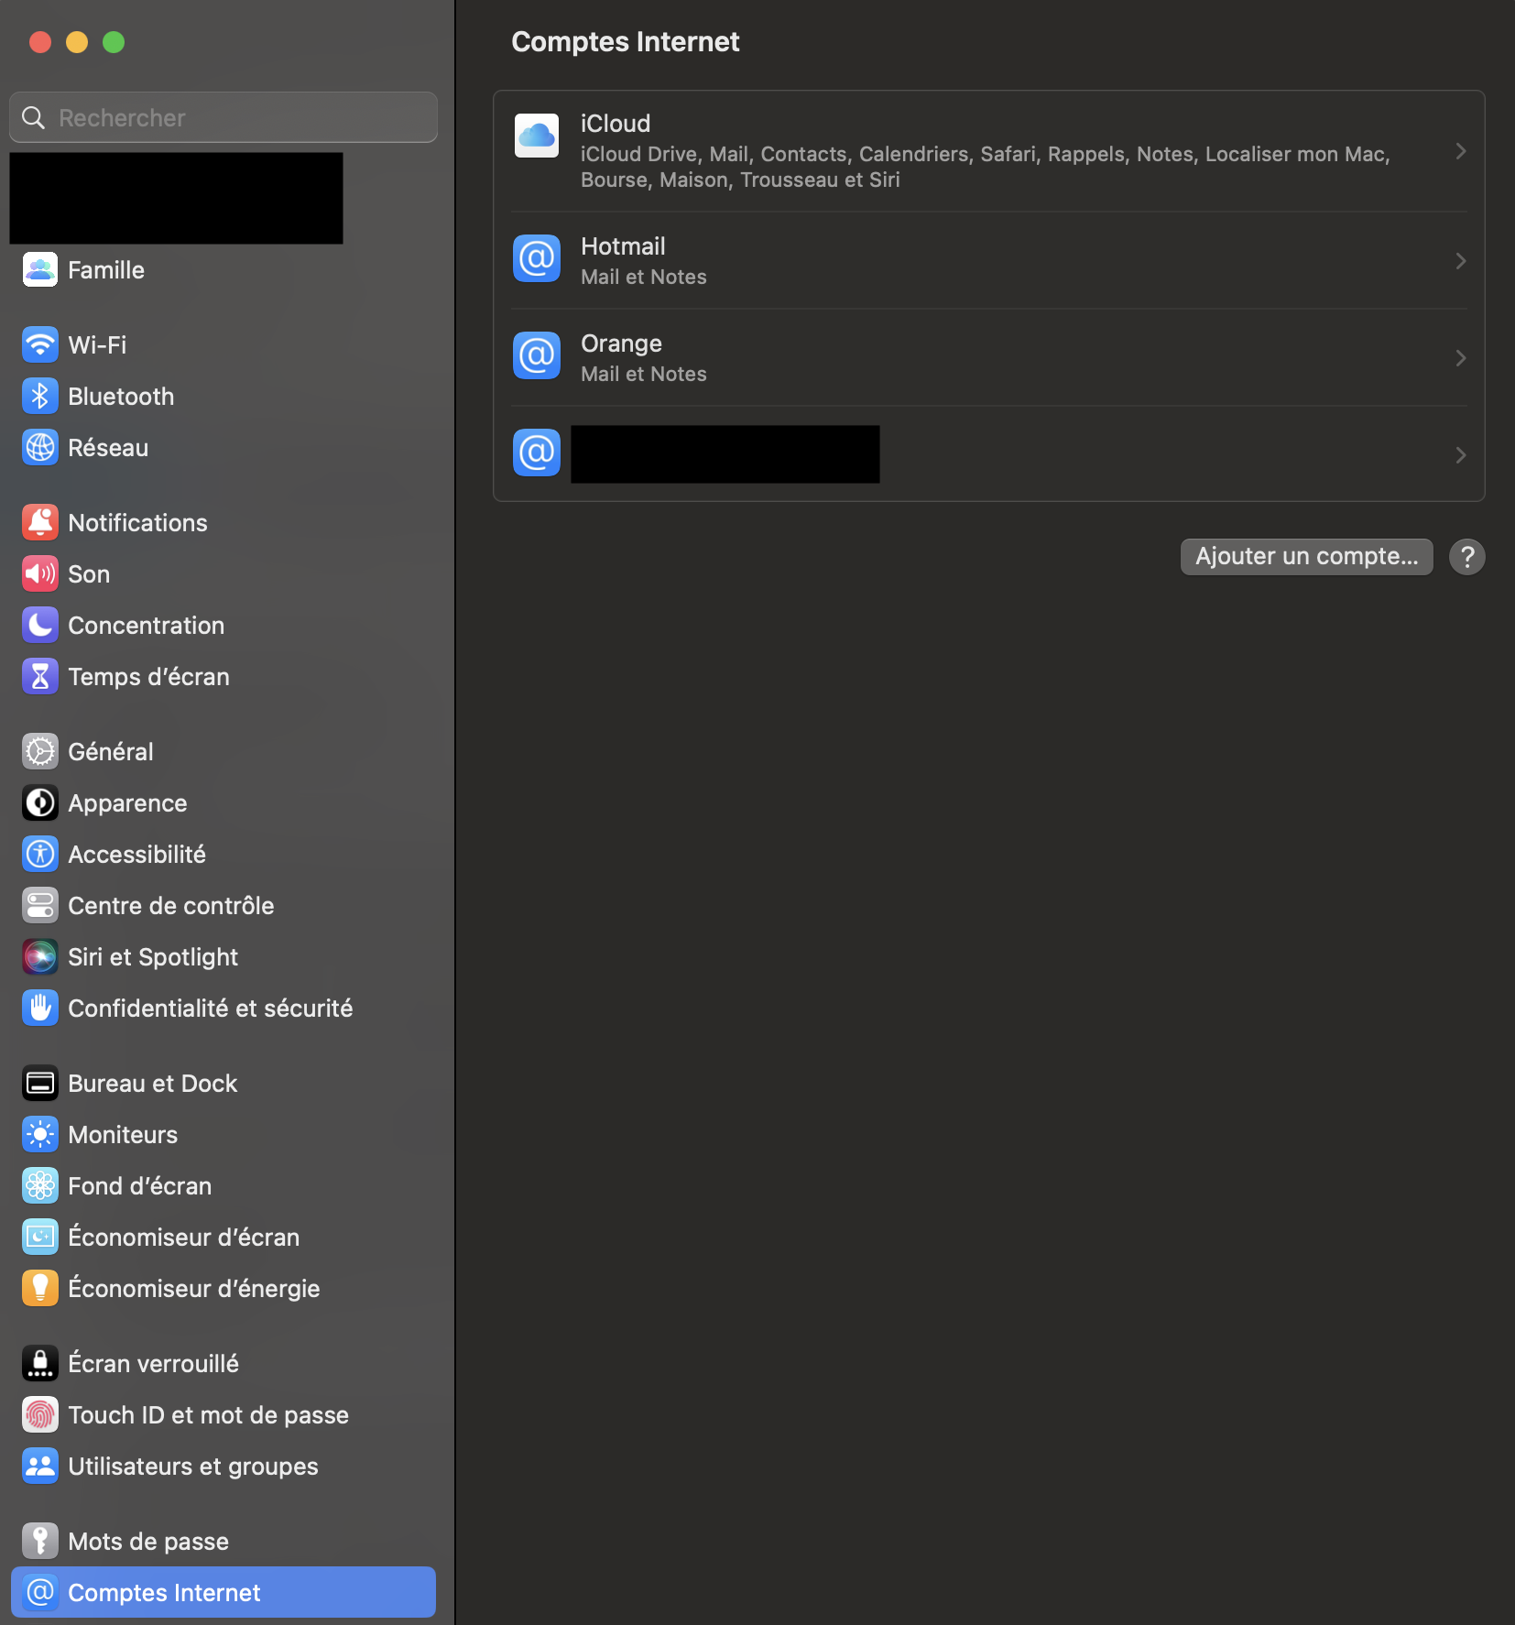Click iCloud services description text
The width and height of the screenshot is (1515, 1625).
tap(986, 167)
